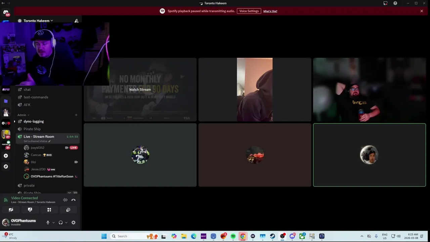Click Video Connected status text
The height and width of the screenshot is (242, 430).
(x=24, y=198)
